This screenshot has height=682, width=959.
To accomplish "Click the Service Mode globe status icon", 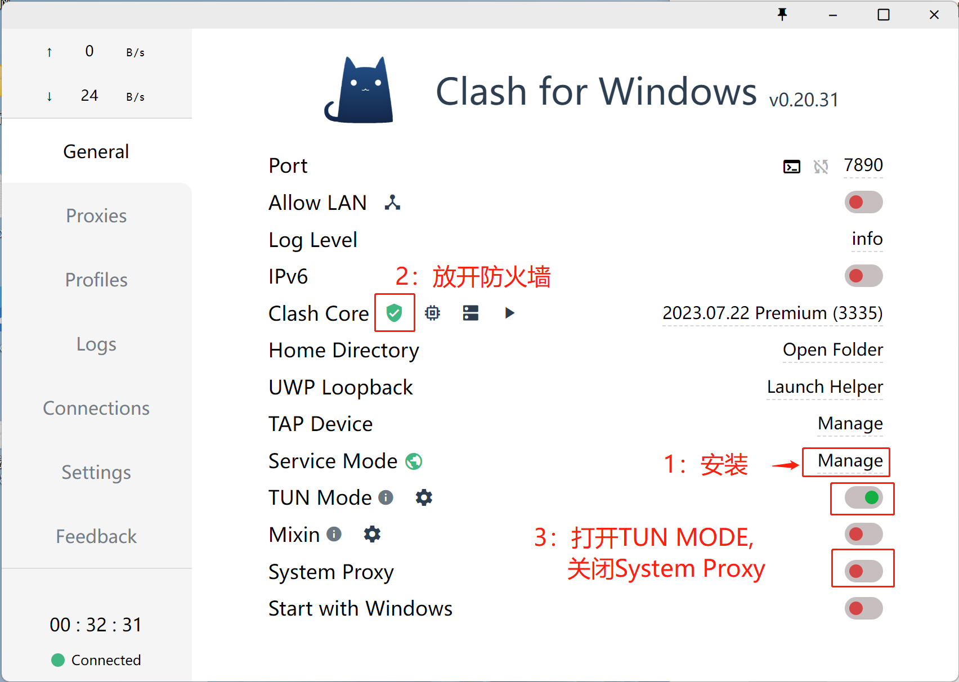I will pyautogui.click(x=414, y=461).
